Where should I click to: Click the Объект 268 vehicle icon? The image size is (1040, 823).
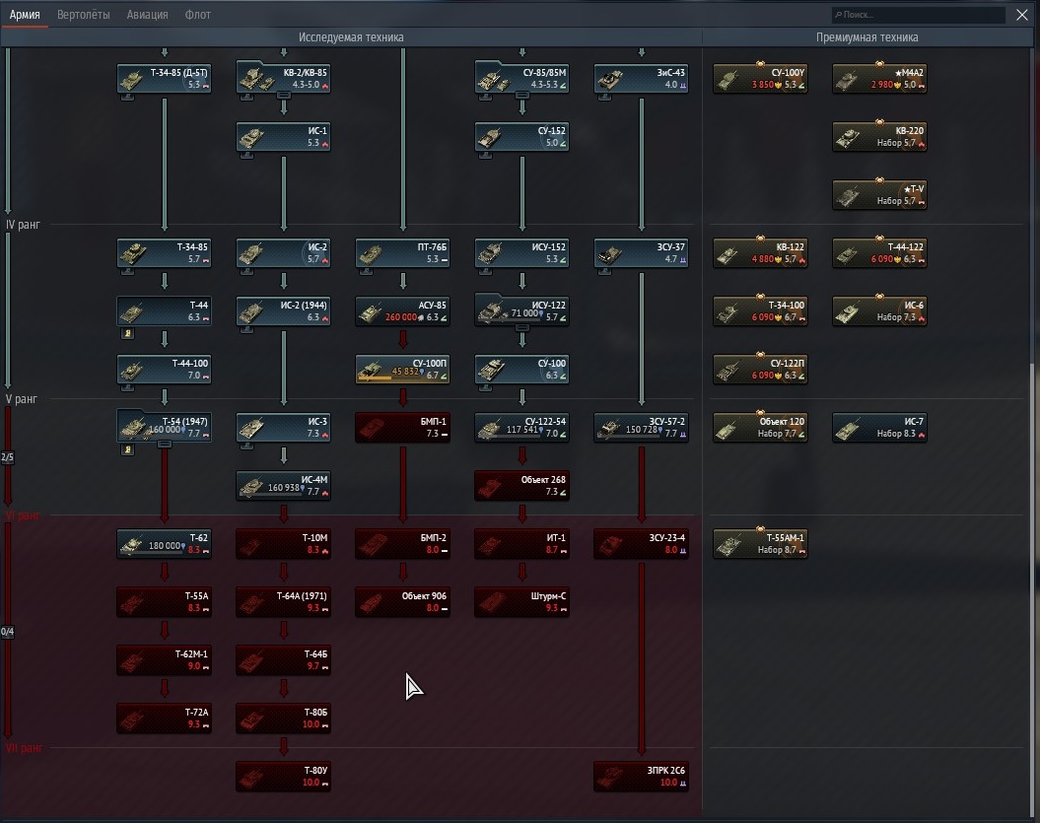click(490, 486)
